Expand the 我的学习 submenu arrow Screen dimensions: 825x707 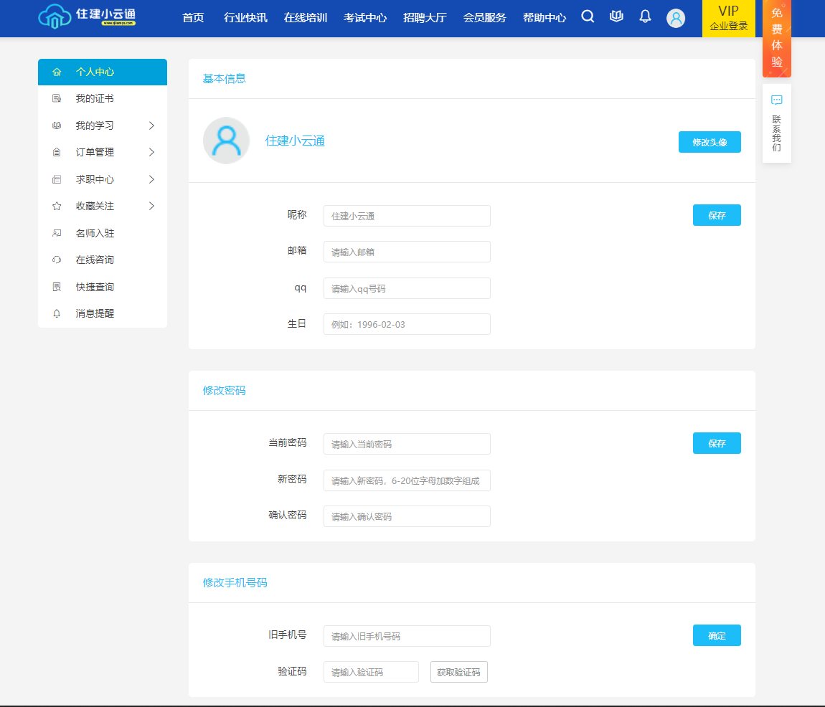tap(151, 125)
